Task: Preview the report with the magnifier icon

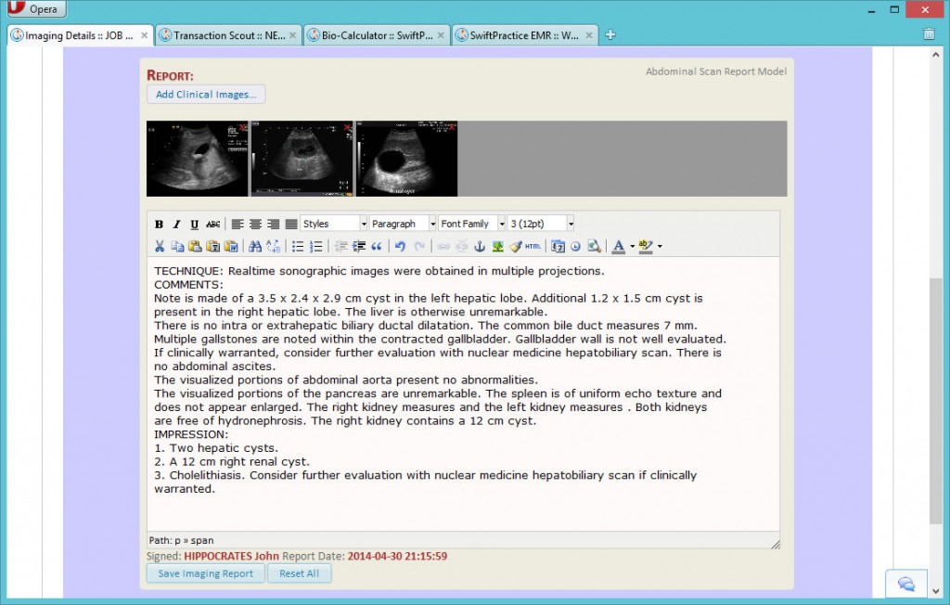Action: coord(595,246)
